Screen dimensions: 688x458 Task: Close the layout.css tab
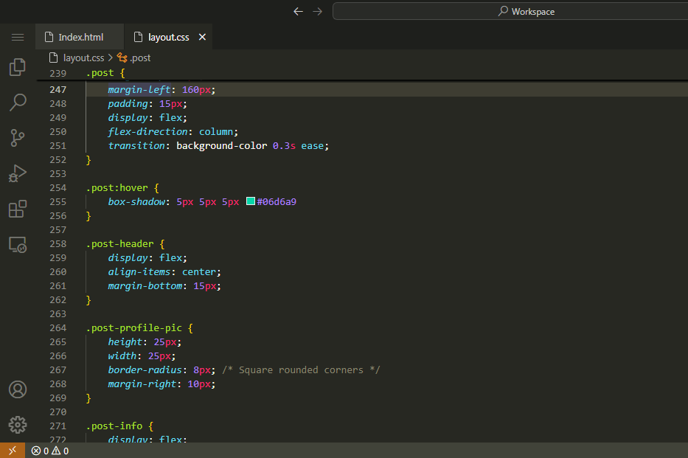coord(203,37)
